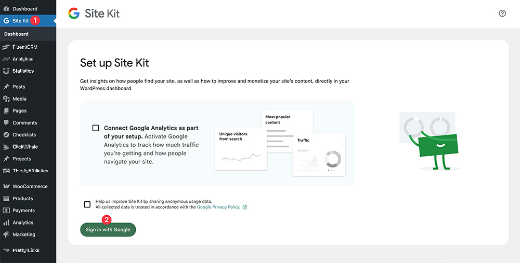The height and width of the screenshot is (263, 520).
Task: Check the share anonymous usage data box
Action: click(x=87, y=204)
